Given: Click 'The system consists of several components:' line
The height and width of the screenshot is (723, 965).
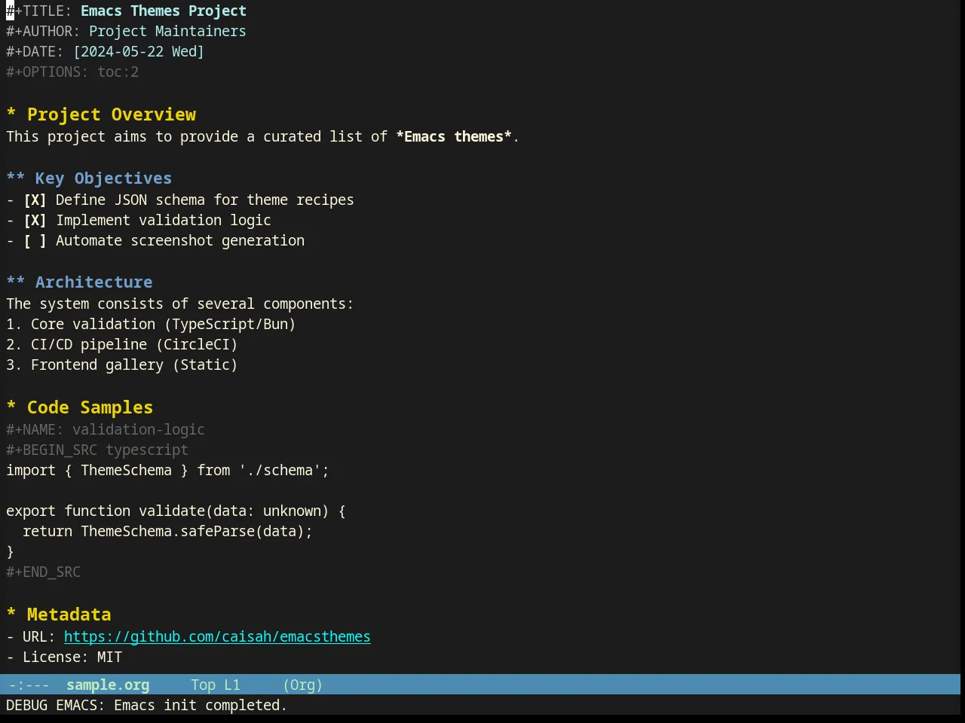Looking at the screenshot, I should click(x=179, y=304).
